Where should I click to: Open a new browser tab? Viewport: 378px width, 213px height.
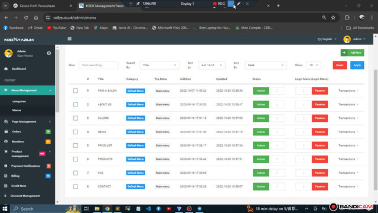(x=278, y=5)
